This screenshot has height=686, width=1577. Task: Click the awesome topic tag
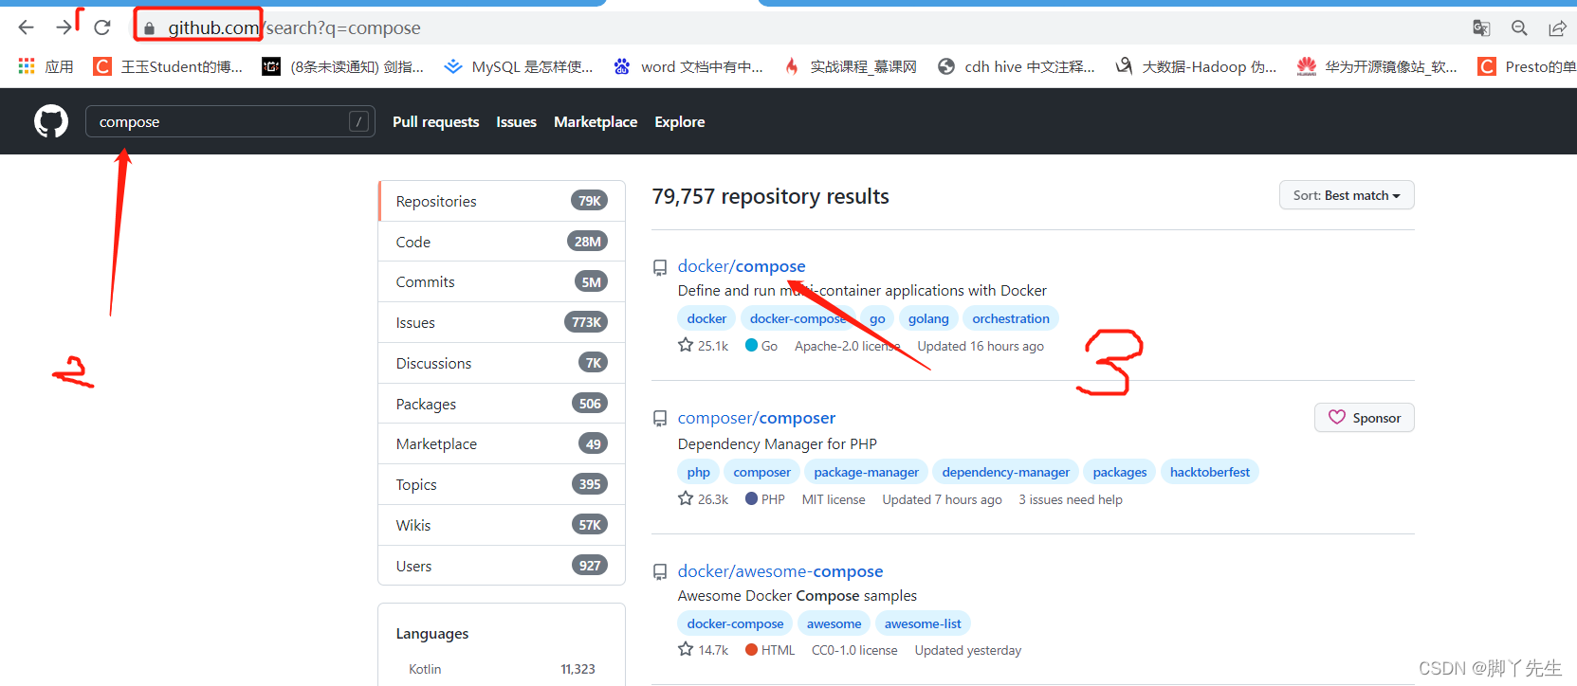tap(834, 623)
